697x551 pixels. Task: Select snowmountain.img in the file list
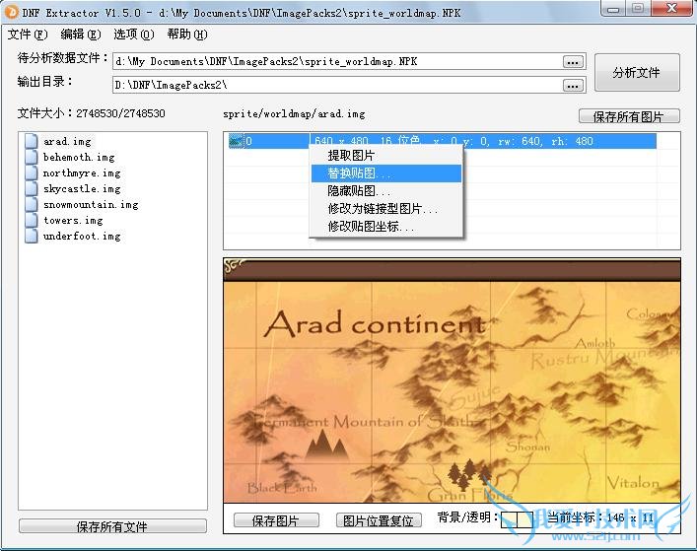pyautogui.click(x=91, y=204)
